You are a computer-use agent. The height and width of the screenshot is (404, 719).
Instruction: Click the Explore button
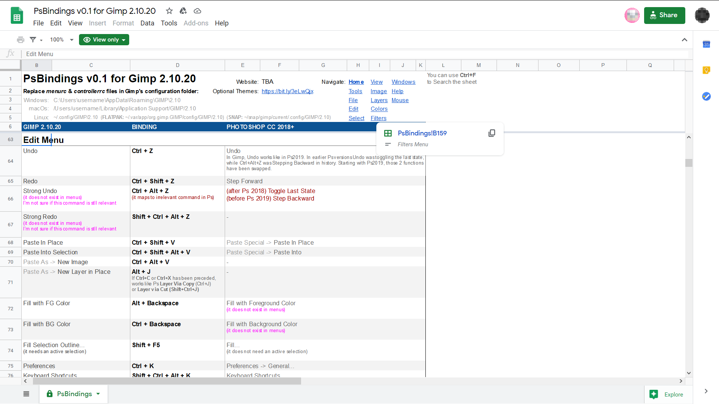(669, 394)
